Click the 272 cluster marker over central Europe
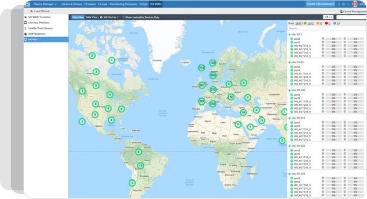The width and height of the screenshot is (367, 199). [213, 90]
